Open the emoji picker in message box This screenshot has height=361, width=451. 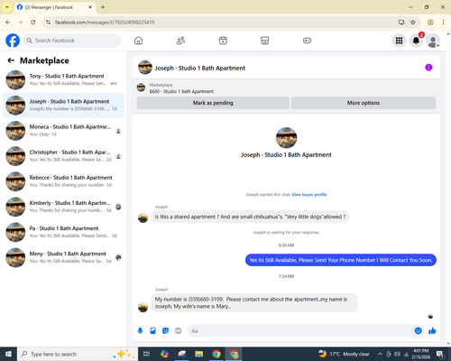click(418, 331)
